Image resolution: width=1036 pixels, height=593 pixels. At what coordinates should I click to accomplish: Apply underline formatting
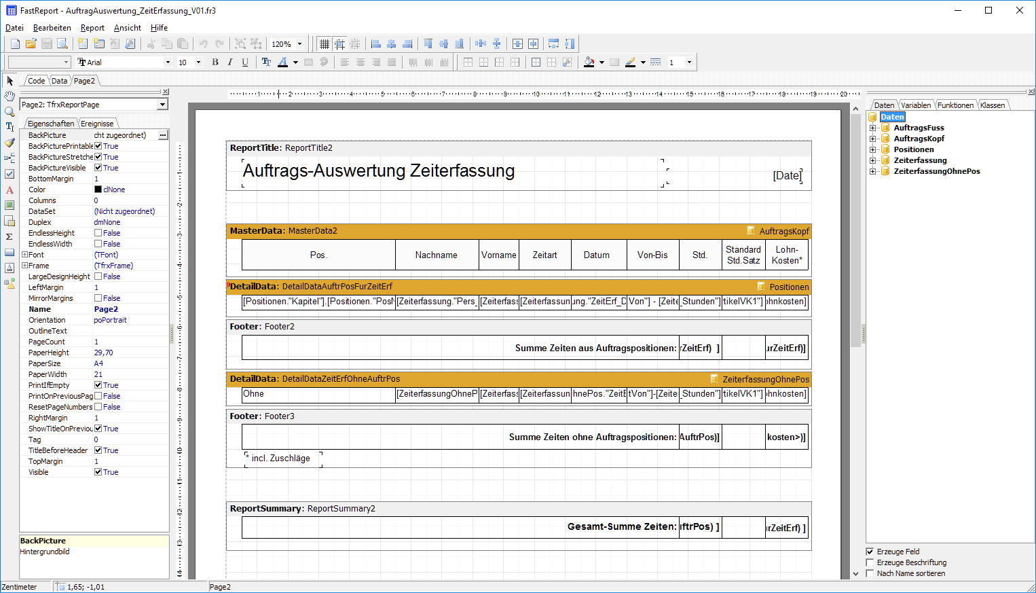245,62
